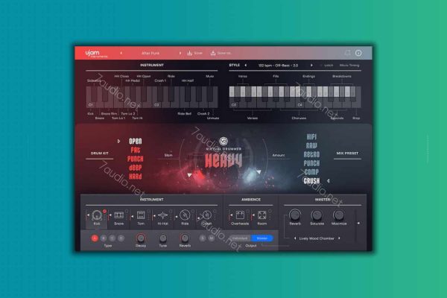Select the Overheads ambience icon
This screenshot has width=447, height=298.
[240, 215]
